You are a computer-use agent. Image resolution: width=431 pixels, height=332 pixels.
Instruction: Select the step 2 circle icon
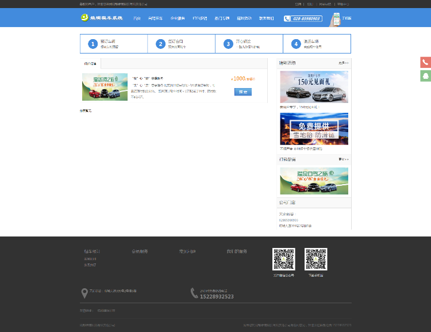(160, 44)
